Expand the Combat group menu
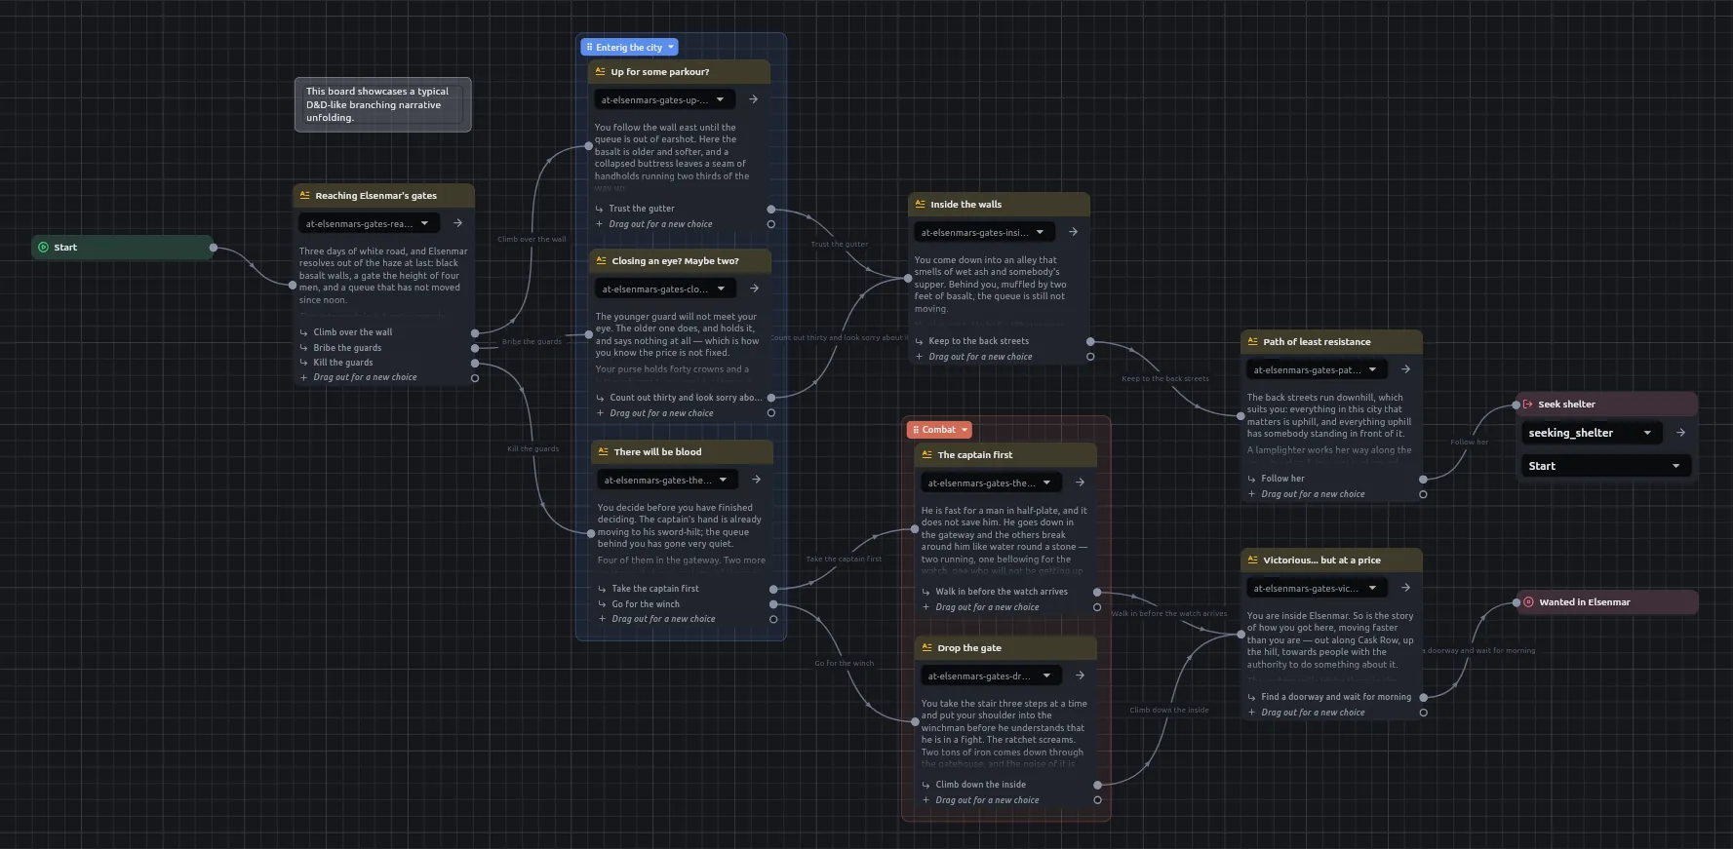Screen dimensions: 1733x849 point(965,430)
